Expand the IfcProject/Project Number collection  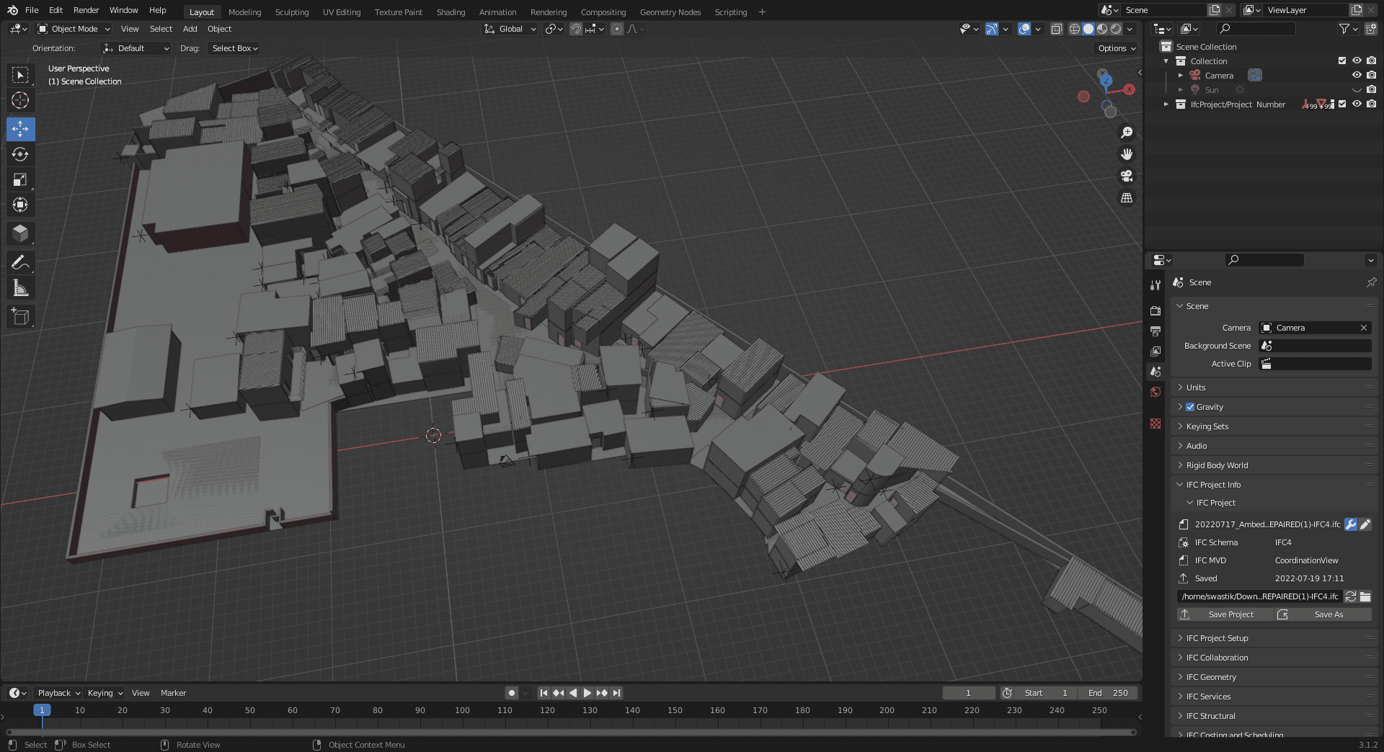pos(1166,104)
